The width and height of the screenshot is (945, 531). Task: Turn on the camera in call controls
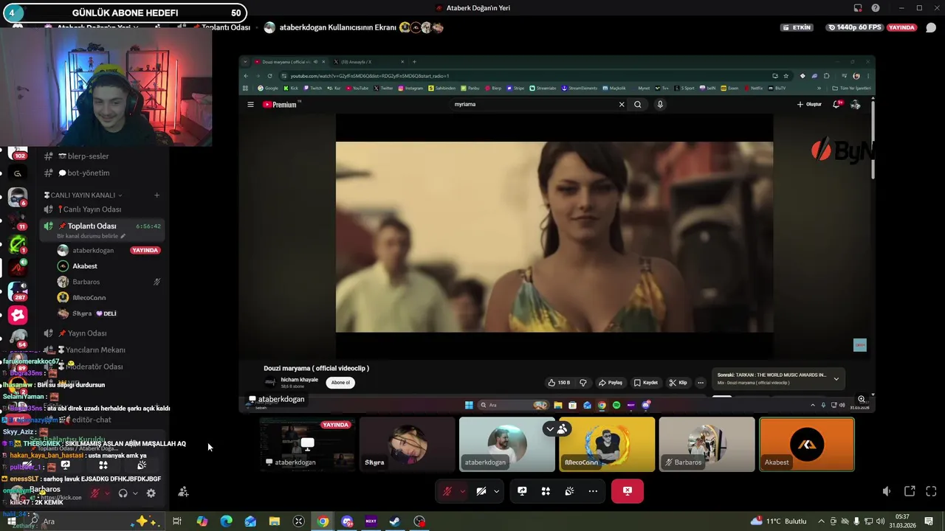point(481,491)
